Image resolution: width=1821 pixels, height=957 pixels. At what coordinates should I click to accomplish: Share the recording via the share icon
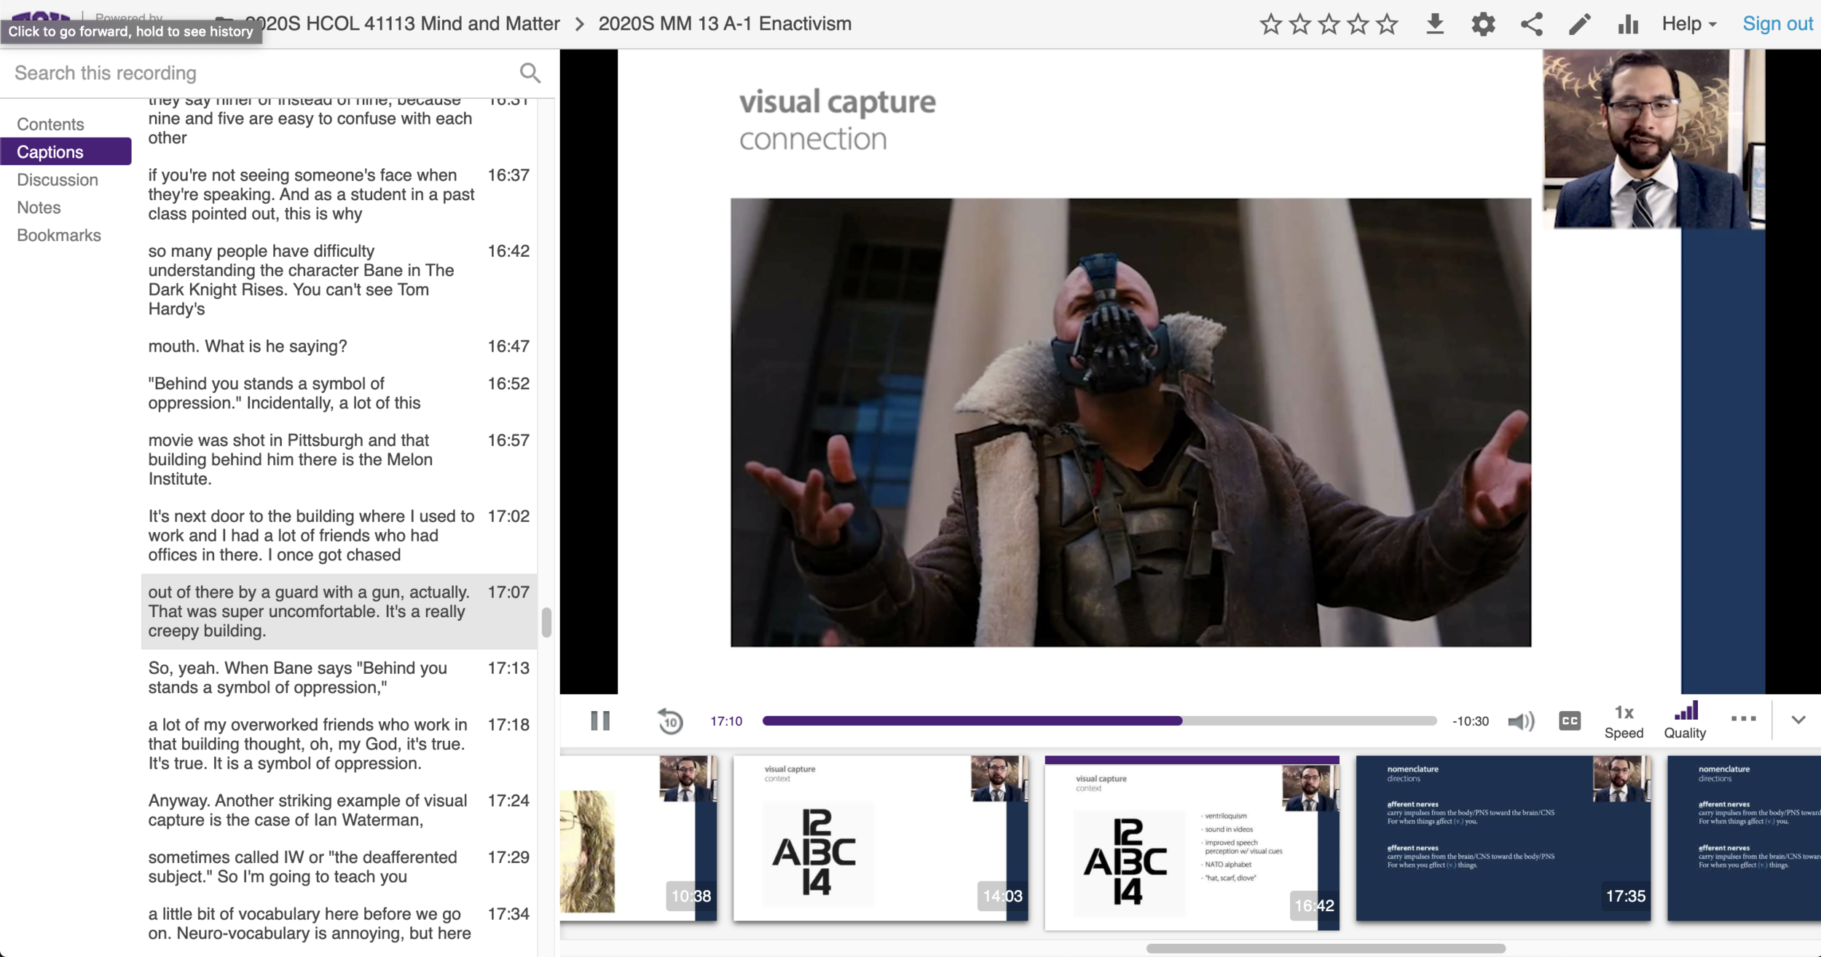tap(1531, 24)
